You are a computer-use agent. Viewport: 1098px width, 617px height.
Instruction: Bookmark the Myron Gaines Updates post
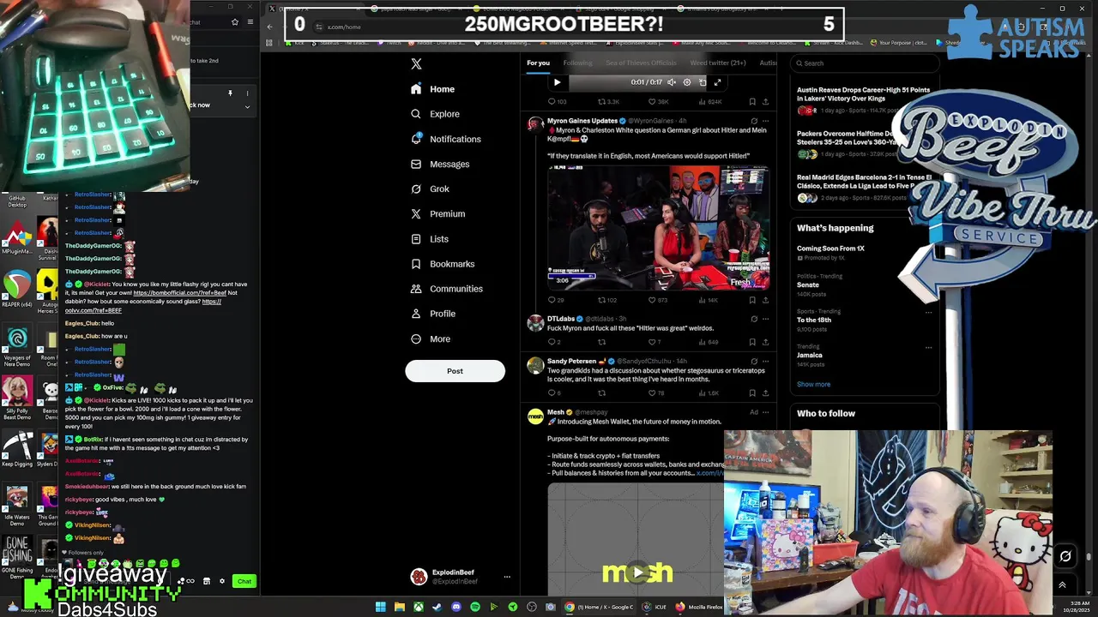752,300
